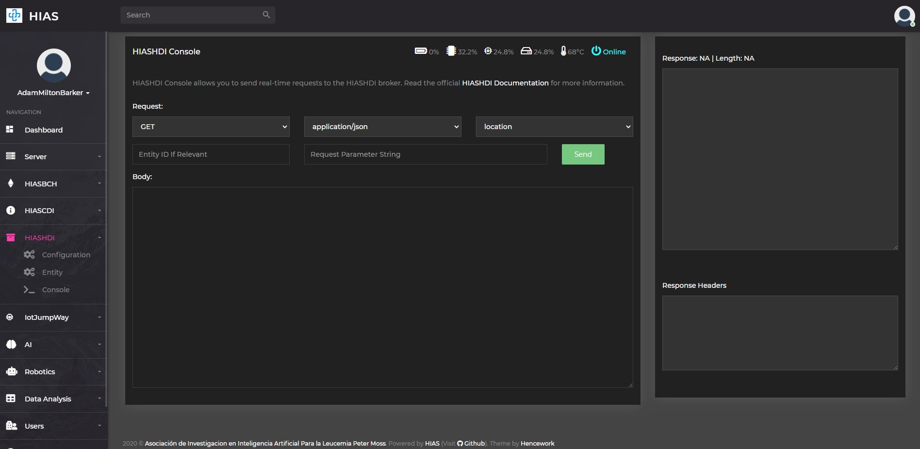Click the Request Parameter String field
920x449 pixels.
coord(426,154)
